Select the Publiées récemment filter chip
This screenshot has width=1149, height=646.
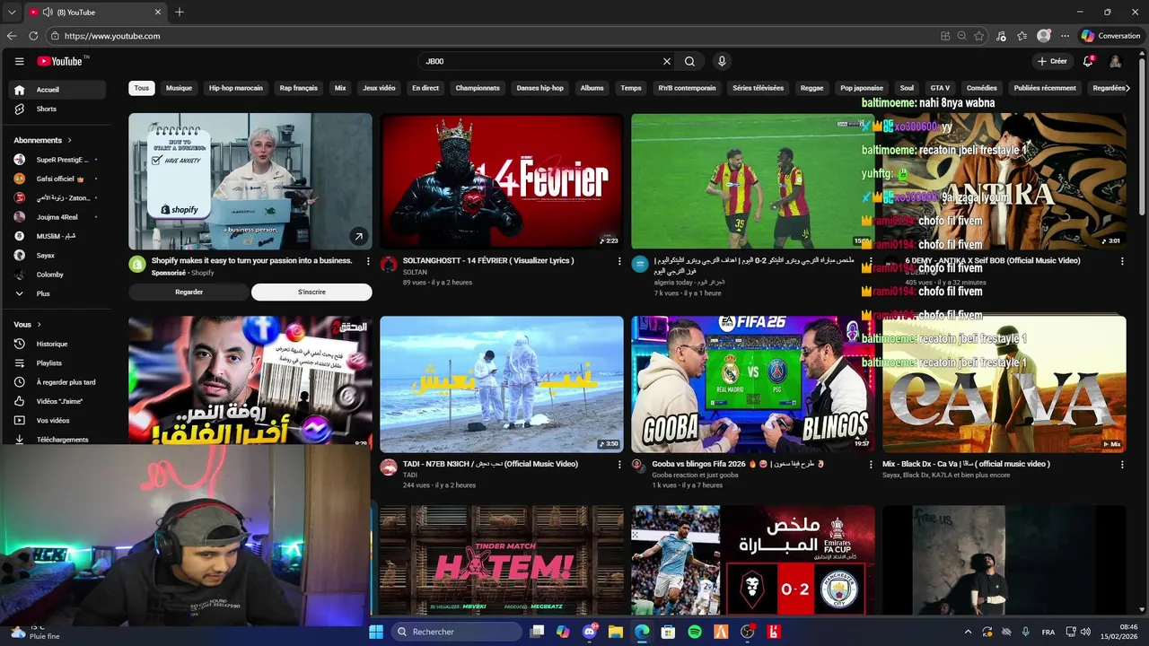tap(1045, 88)
